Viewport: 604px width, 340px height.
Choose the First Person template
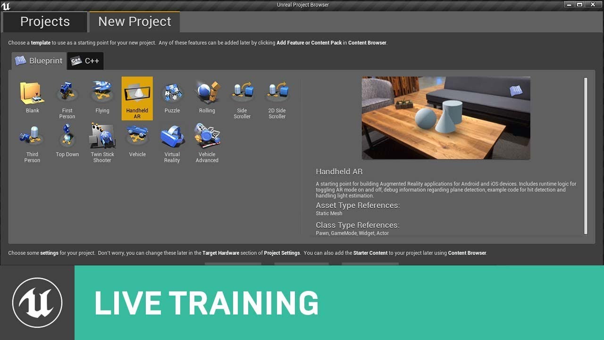point(67,98)
